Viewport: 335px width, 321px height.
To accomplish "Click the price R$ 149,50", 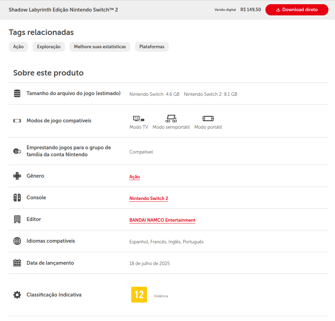I will tap(250, 10).
